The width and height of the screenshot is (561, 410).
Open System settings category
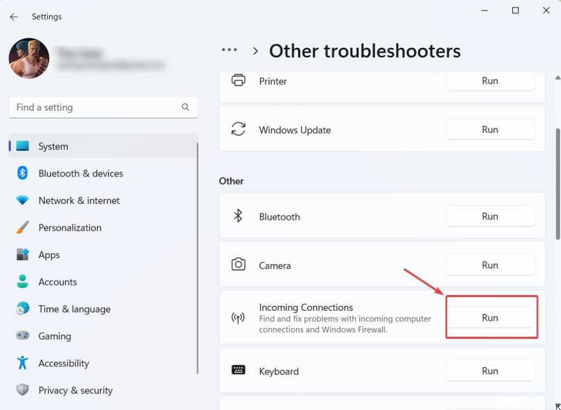coord(104,146)
